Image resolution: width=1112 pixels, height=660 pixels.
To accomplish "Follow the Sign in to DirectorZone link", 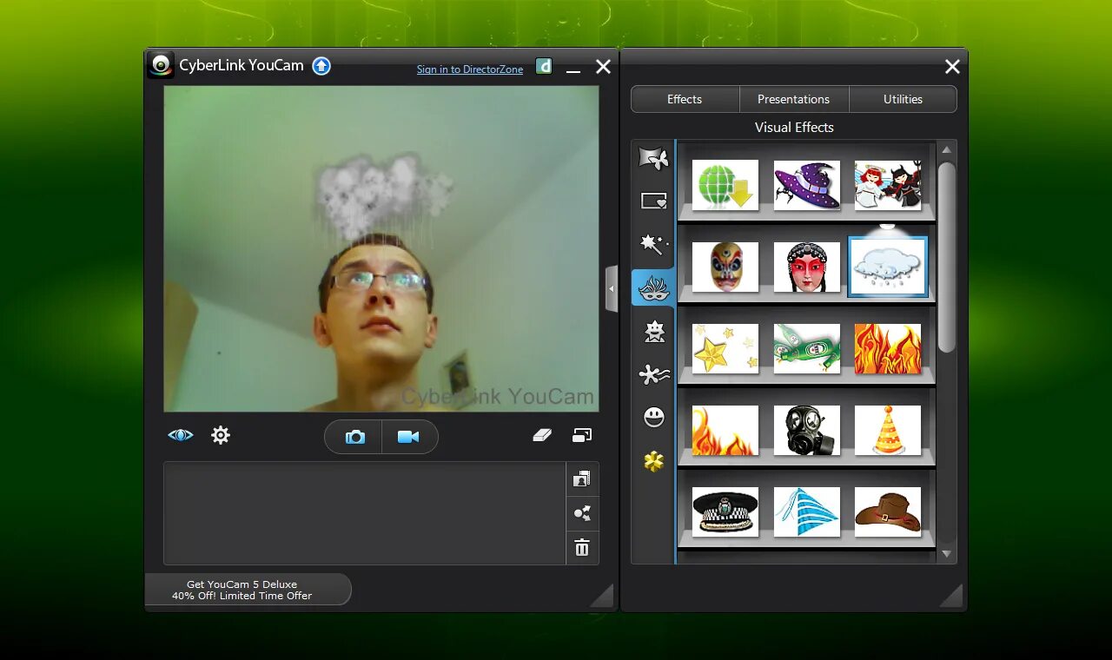I will 470,69.
